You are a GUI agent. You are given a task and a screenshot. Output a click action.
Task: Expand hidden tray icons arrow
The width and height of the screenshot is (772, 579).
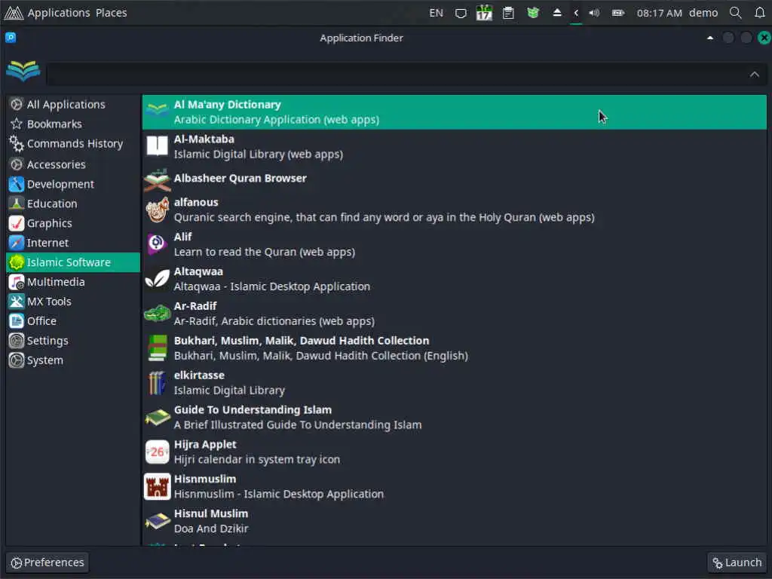point(576,13)
